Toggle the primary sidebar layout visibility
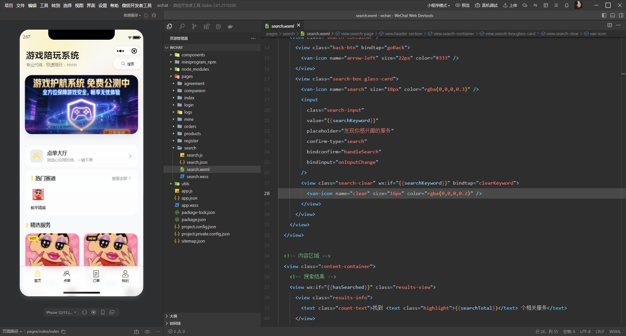Viewport: 626px width, 336px height. pos(604,15)
